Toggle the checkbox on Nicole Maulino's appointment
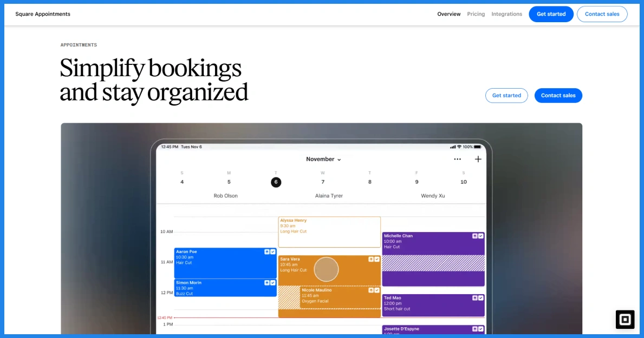 [377, 290]
